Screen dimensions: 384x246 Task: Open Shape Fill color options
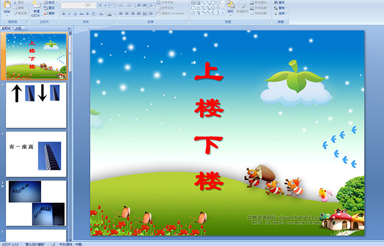tap(259, 2)
